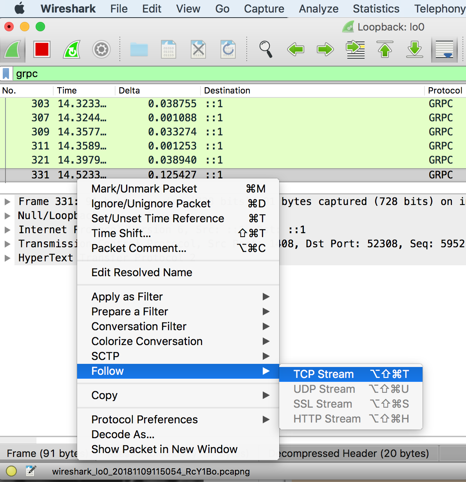Expand the Internet Protocol tree row

click(7, 230)
